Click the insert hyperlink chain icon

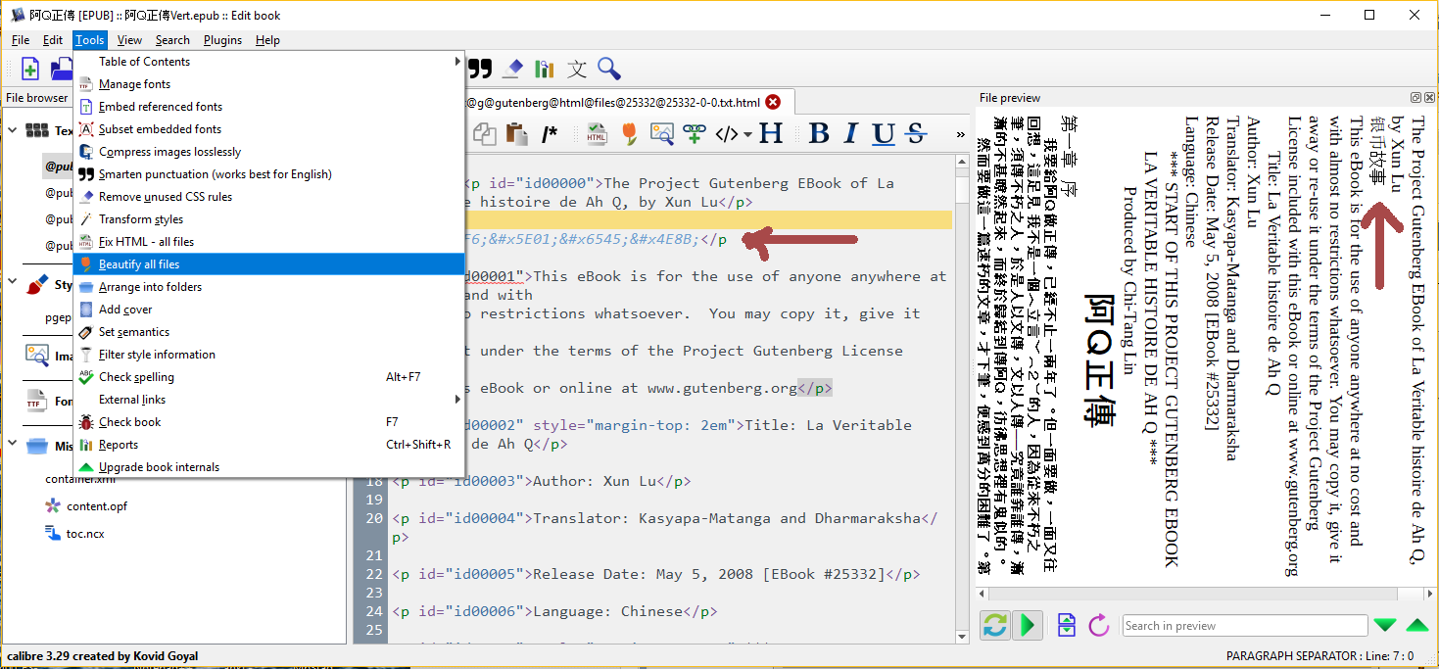tap(695, 133)
